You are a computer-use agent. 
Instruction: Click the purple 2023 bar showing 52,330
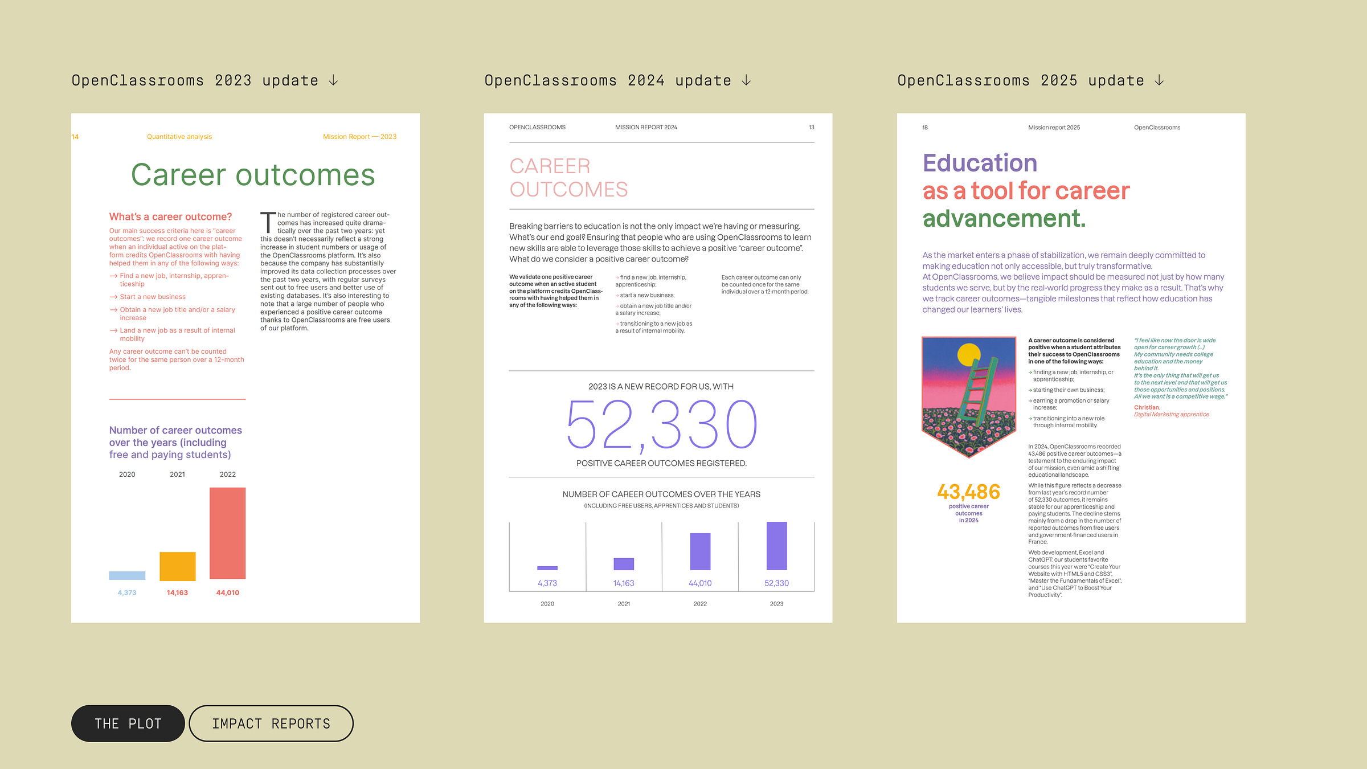pos(776,546)
